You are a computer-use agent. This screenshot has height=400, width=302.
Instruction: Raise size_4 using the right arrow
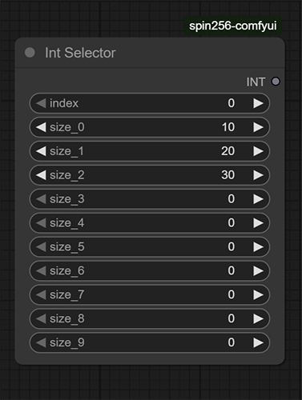258,223
